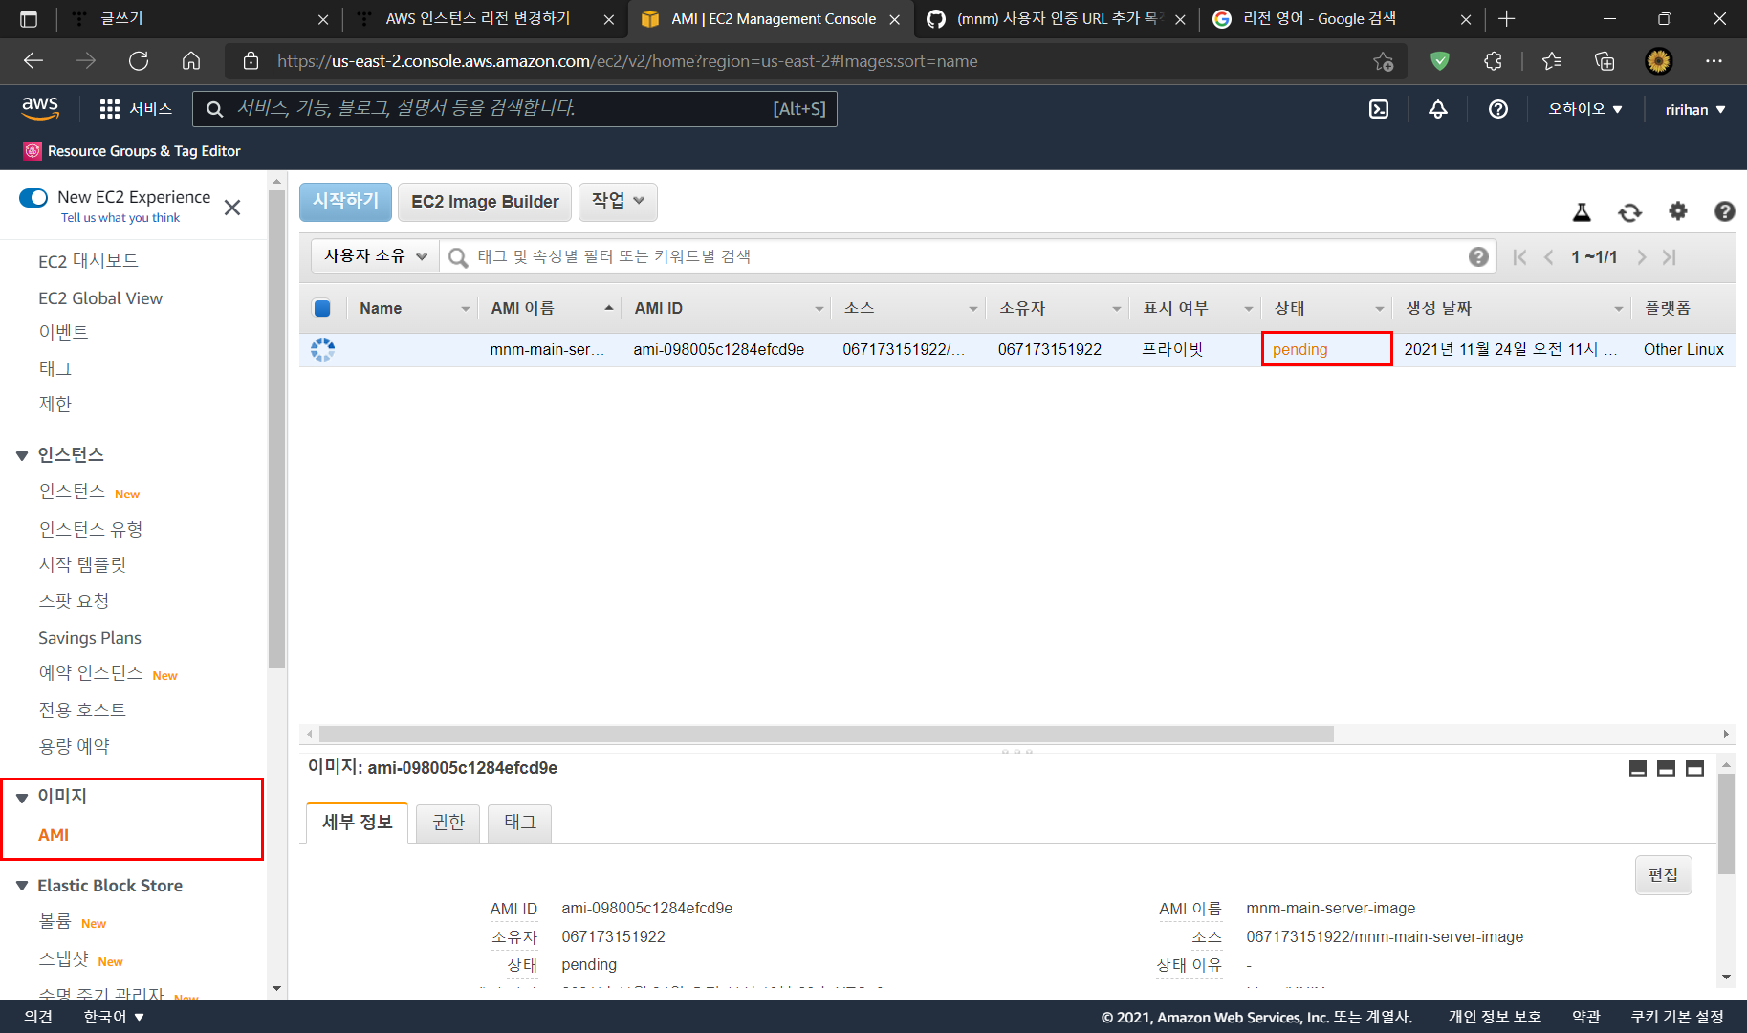This screenshot has width=1747, height=1033.
Task: Collapse the 인스턴스 sidebar section
Action: pos(22,455)
